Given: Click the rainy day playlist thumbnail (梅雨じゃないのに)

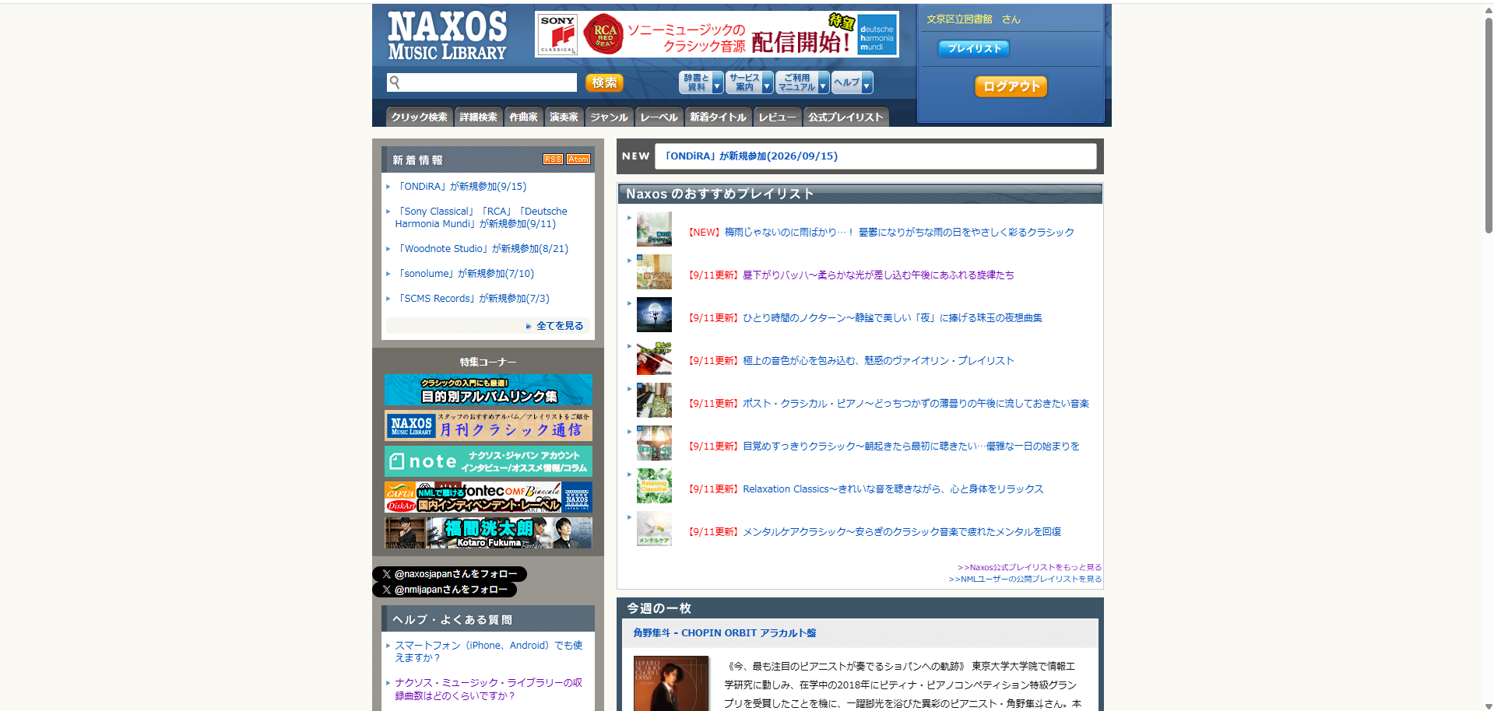Looking at the screenshot, I should coord(654,229).
